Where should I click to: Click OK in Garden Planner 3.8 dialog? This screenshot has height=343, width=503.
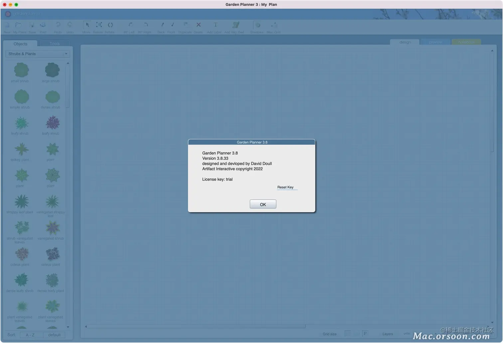[x=263, y=204]
